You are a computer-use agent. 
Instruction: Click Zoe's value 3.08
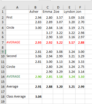click(x=58, y=52)
